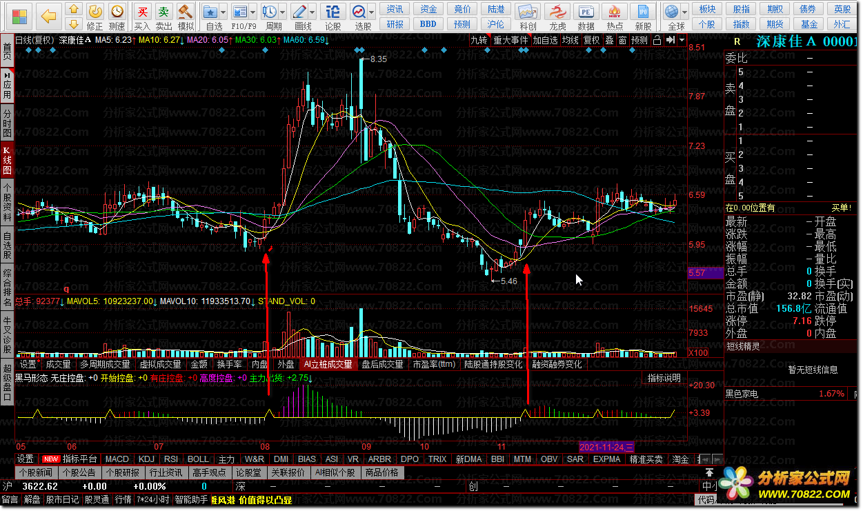Open 指标平台 with NEW badge
Screen dimensions: 863x511
click(70, 459)
